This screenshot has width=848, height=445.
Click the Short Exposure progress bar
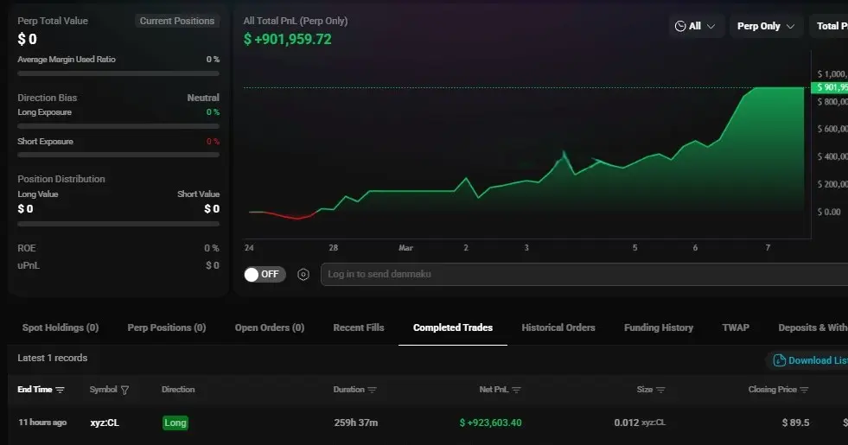tap(118, 155)
